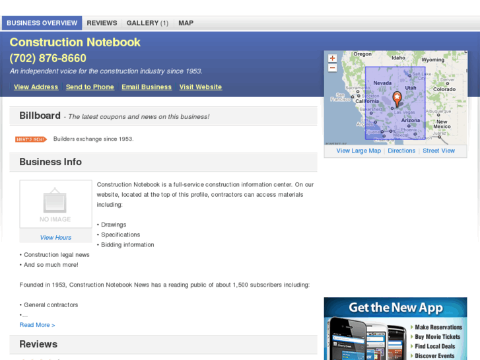480x360 pixels.
Task: Click 'Find Local Deals' in the app banner
Action: (x=434, y=346)
